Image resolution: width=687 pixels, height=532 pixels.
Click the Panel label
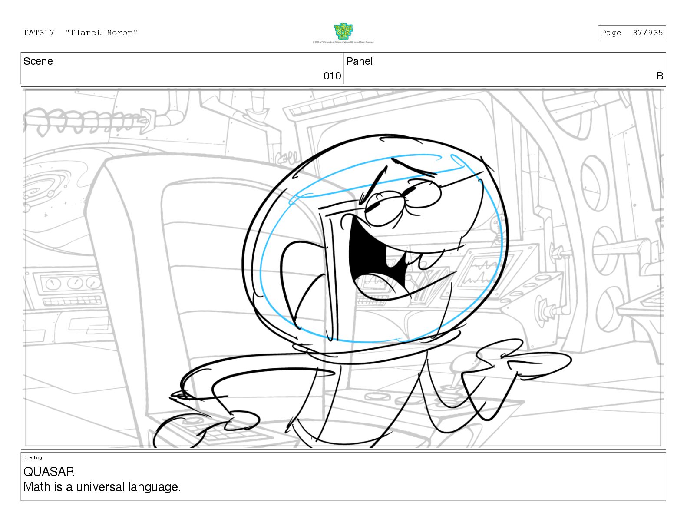tap(360, 61)
